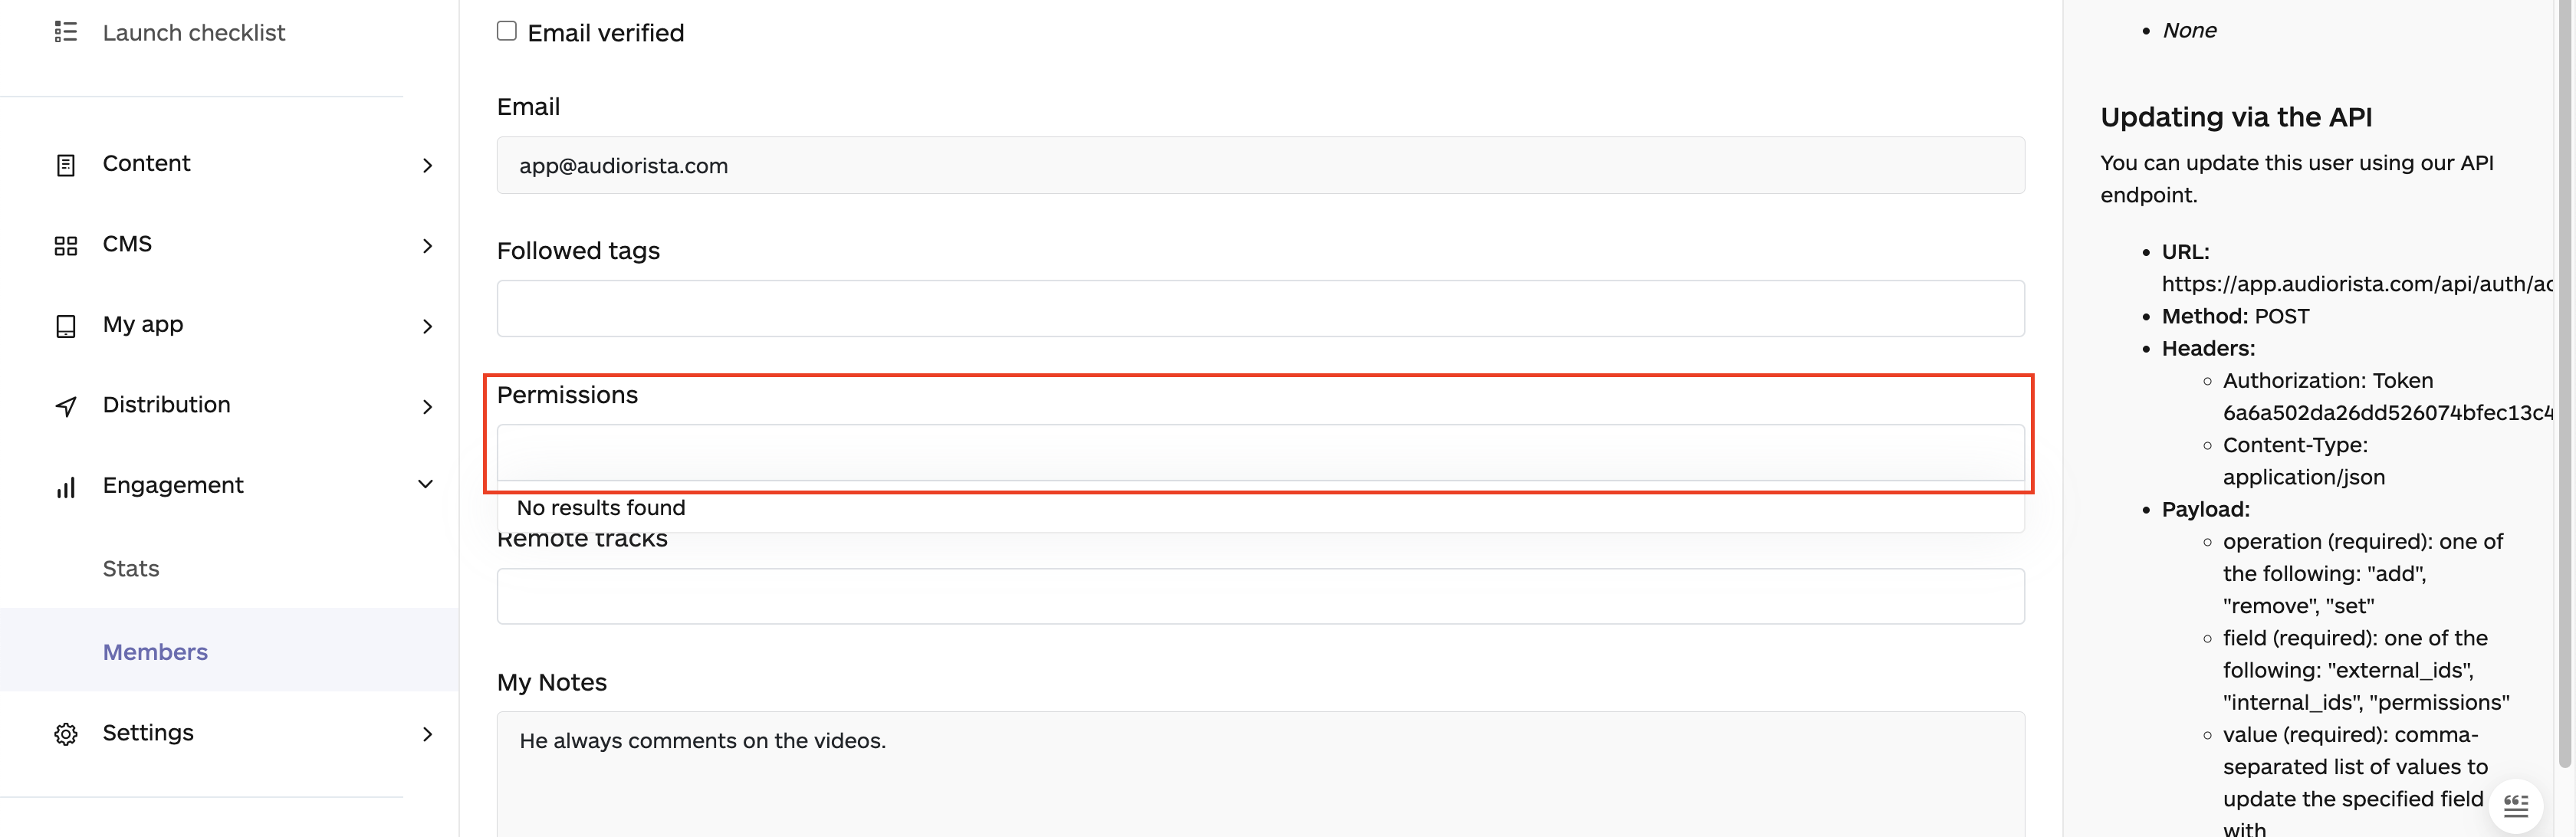Screen dimensions: 2576x837
Task: Click the My app tablet icon
Action: 65,326
